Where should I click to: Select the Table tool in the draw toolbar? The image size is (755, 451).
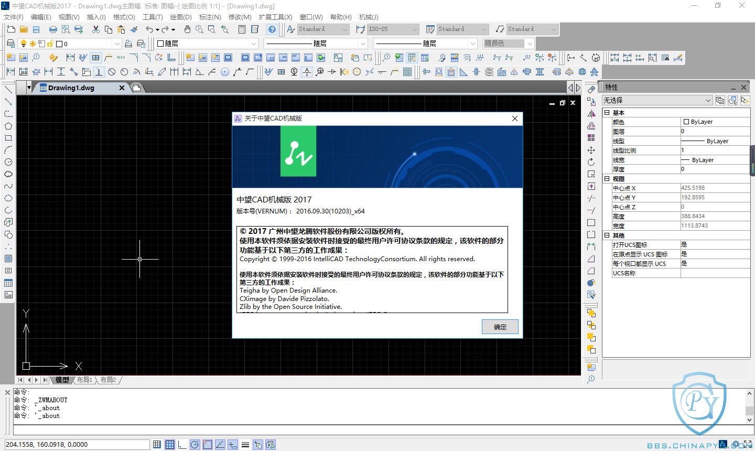point(8,283)
